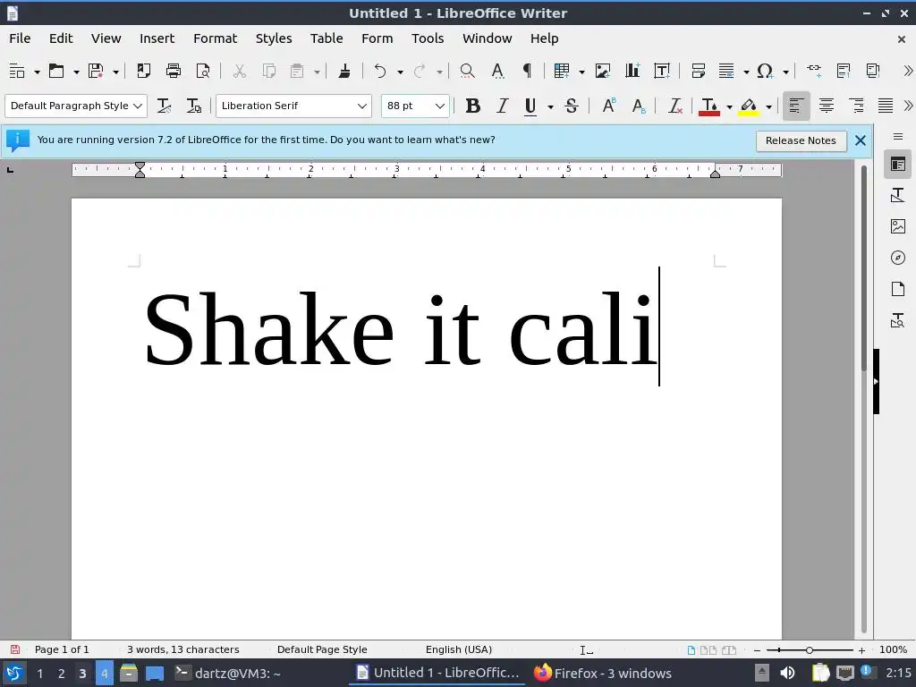The height and width of the screenshot is (687, 916).
Task: Expand the underline style dropdown arrow
Action: point(550,106)
